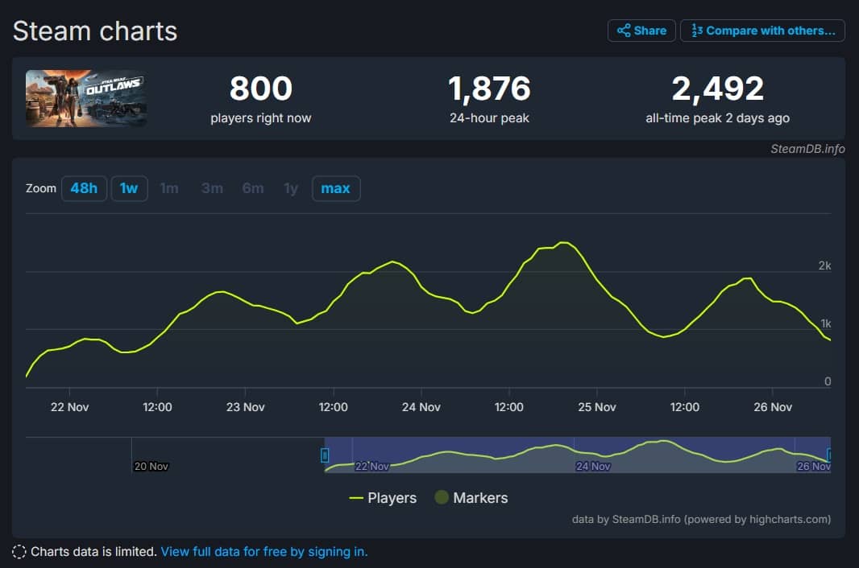Choose the max zoom range
859x568 pixels.
(336, 188)
